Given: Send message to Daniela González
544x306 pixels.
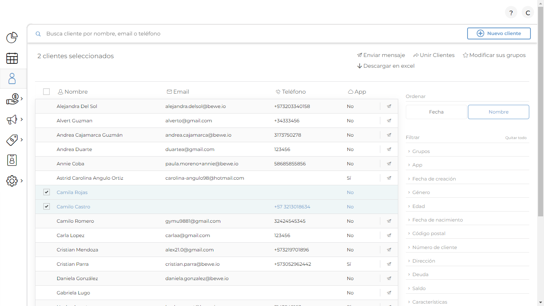Looking at the screenshot, I should (x=389, y=279).
